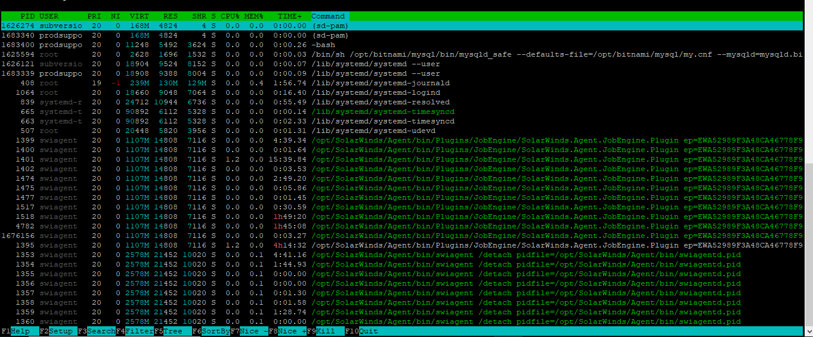Sort by the PID column header
Image resolution: width=813 pixels, height=337 pixels.
[x=27, y=16]
